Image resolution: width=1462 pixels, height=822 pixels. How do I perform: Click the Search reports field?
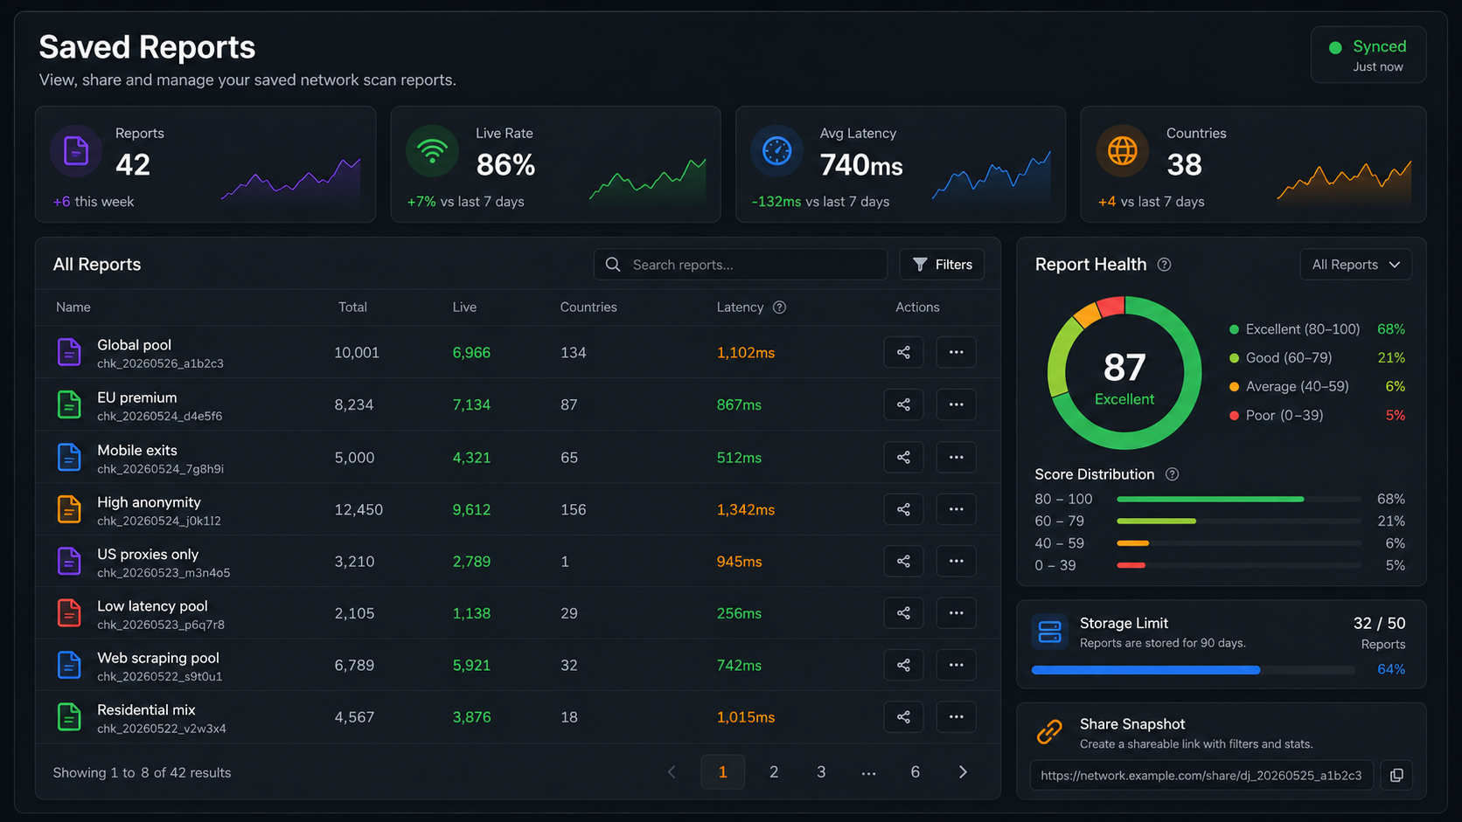pos(741,265)
